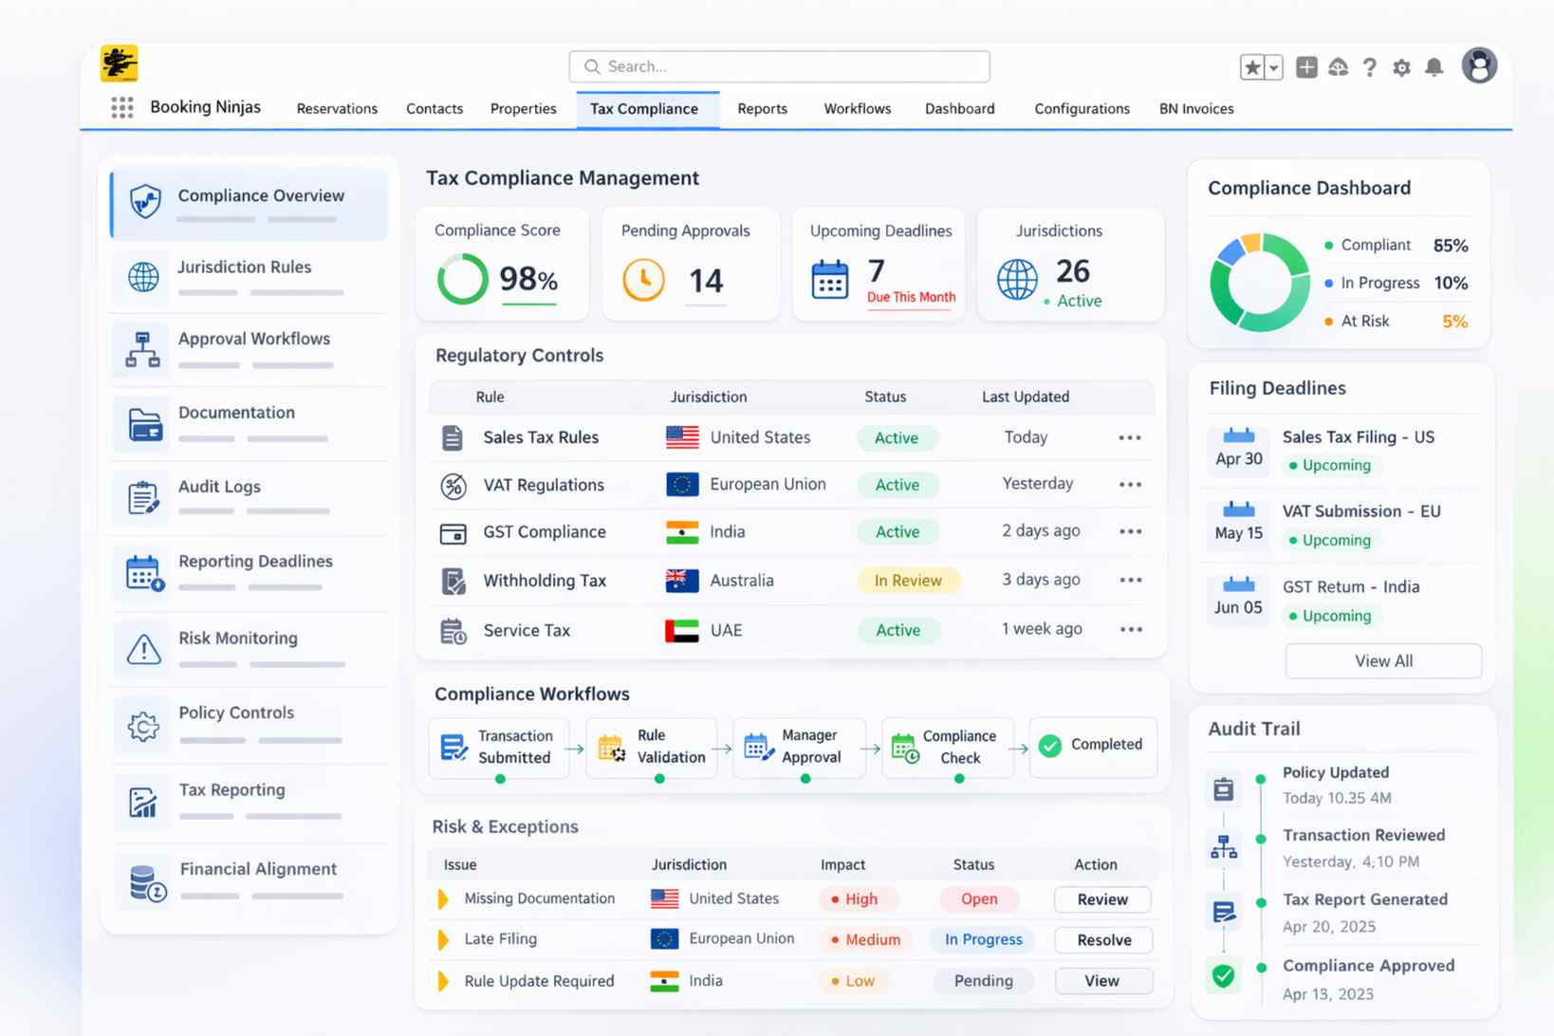The height and width of the screenshot is (1036, 1554).
Task: Open the app launcher grid icon
Action: [x=121, y=108]
